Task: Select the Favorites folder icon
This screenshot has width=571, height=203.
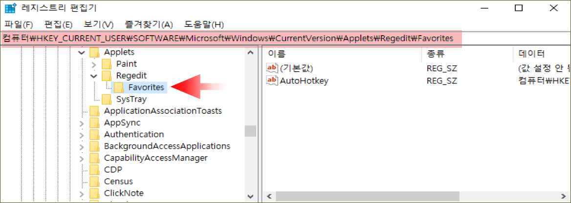Action: pyautogui.click(x=119, y=87)
